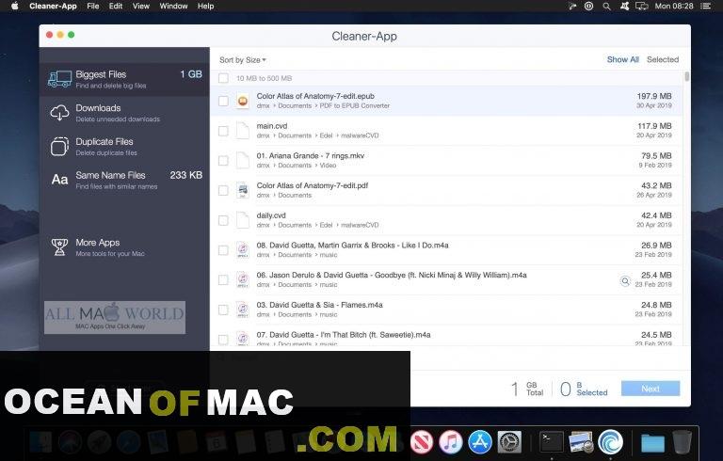Click the Color Atlas pdf file icon
This screenshot has height=461, width=723.
[x=243, y=190]
